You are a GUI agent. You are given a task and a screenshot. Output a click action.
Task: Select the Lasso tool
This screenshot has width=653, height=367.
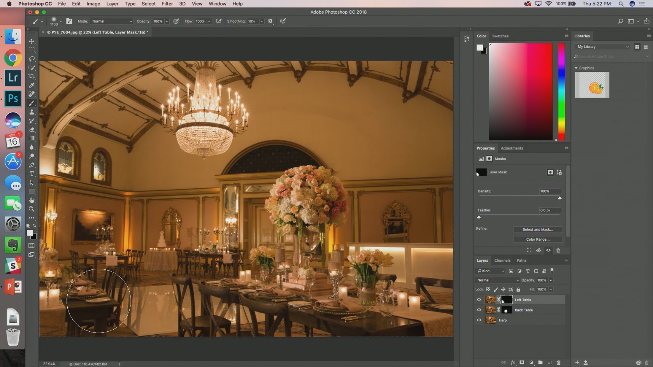click(32, 59)
